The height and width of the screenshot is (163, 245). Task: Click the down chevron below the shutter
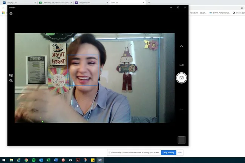coord(181,110)
